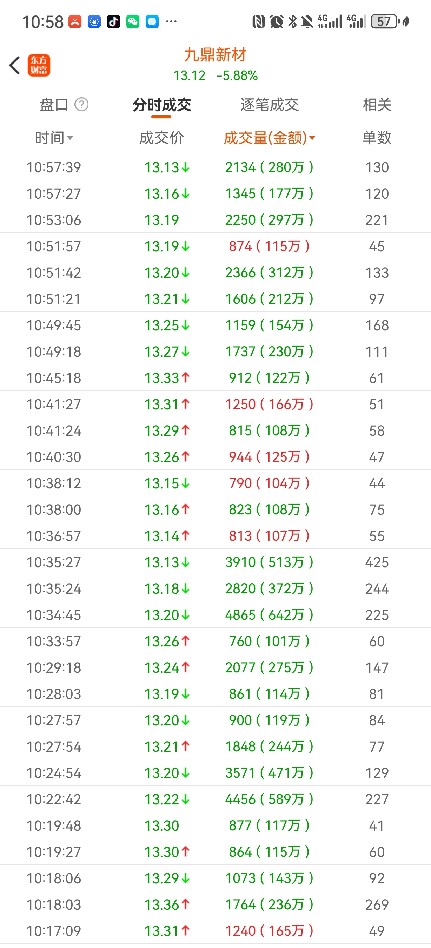Tap the Bluetooth icon in status bar
The width and height of the screenshot is (431, 948).
[292, 21]
